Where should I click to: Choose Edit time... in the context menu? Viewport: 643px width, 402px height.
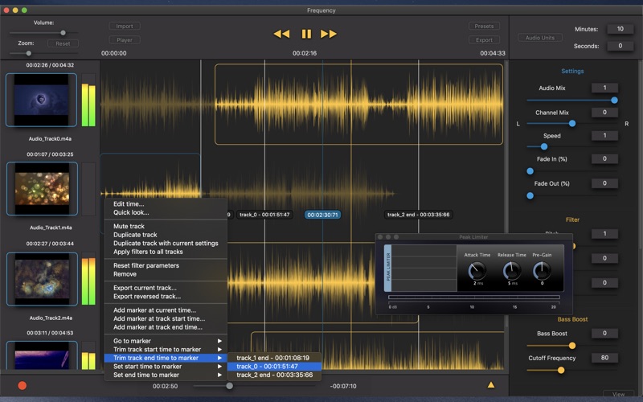[166, 204]
